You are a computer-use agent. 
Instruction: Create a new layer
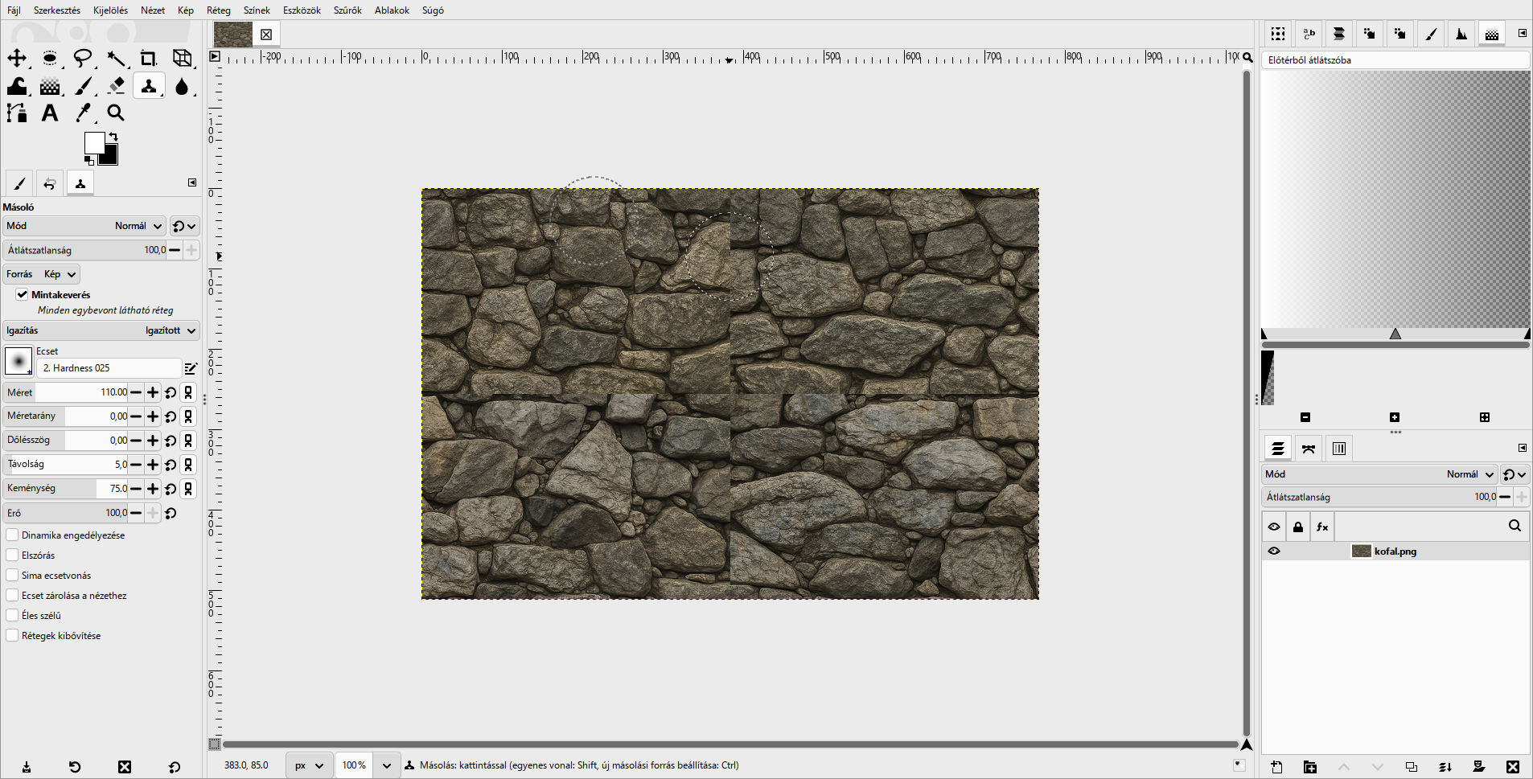coord(1276,767)
